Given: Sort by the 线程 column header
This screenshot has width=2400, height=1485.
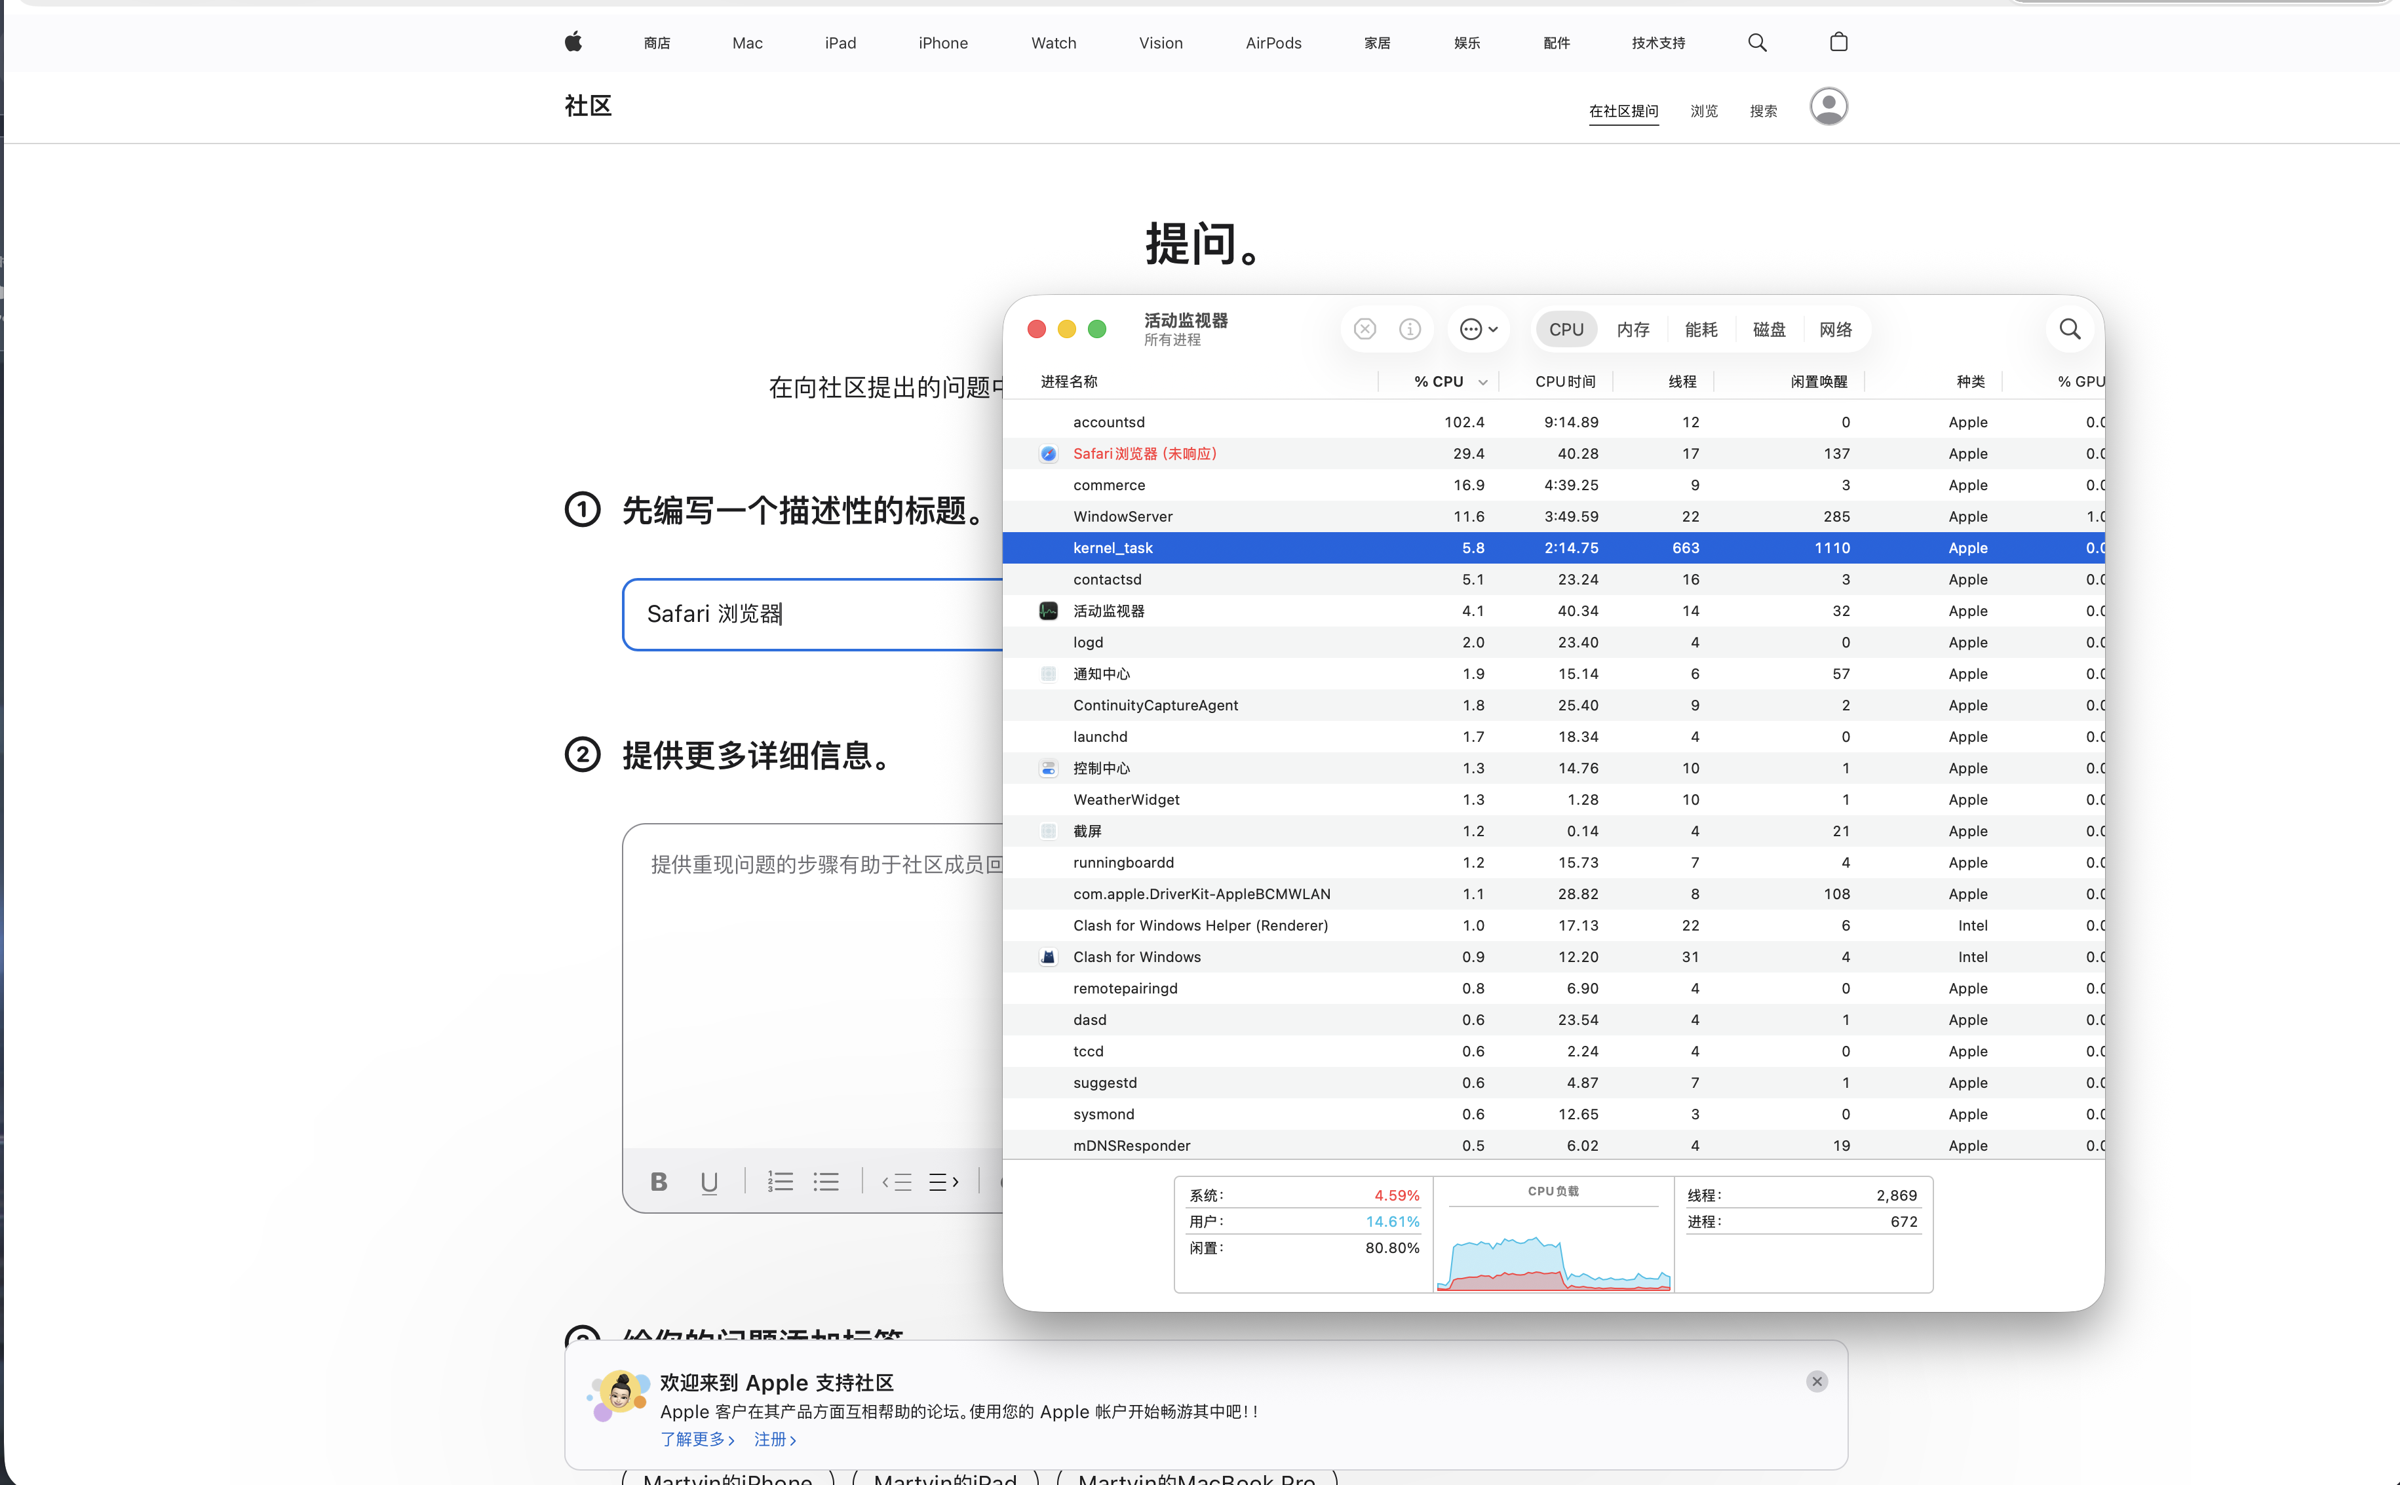Looking at the screenshot, I should pyautogui.click(x=1681, y=382).
